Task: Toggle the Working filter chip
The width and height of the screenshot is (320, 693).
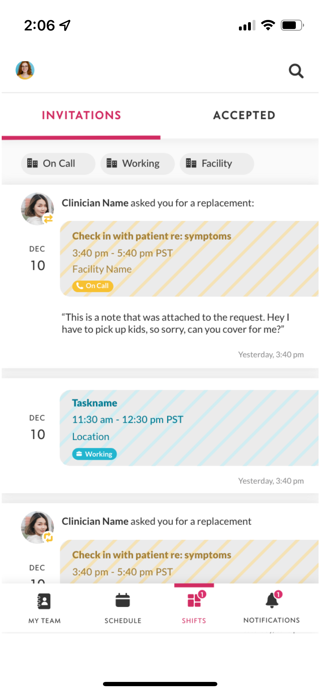Action: (137, 164)
